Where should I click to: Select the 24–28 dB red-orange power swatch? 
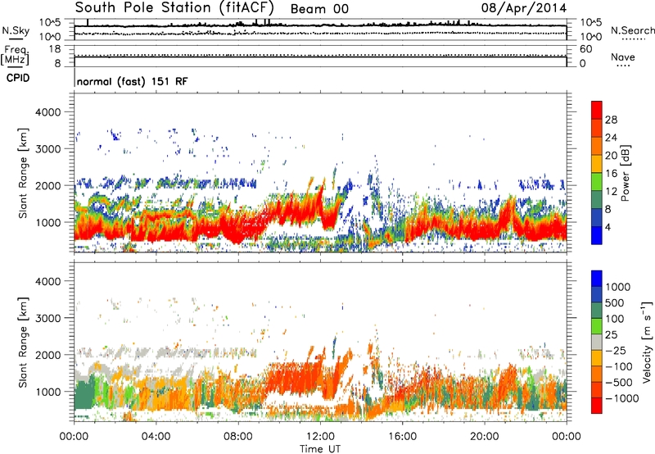point(597,129)
